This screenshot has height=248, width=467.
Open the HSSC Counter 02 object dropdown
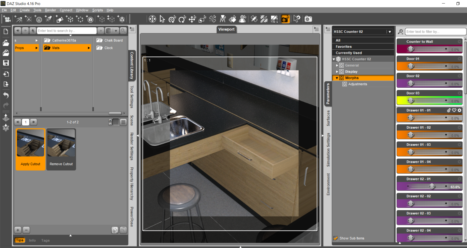(x=390, y=32)
